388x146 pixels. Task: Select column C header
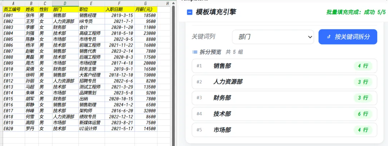click(46, 3)
